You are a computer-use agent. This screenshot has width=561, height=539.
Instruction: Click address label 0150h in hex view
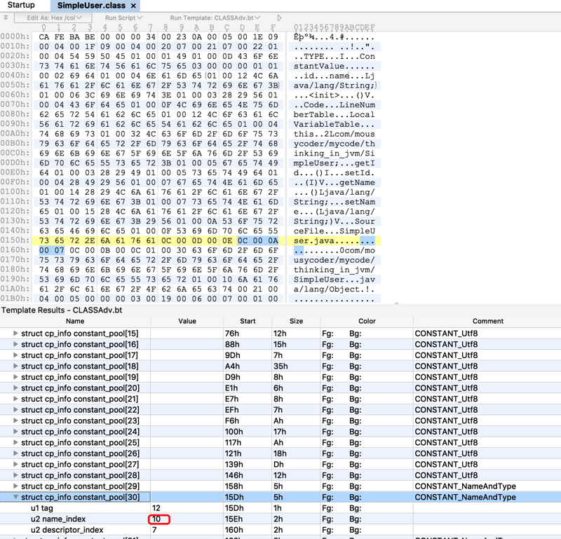point(15,240)
